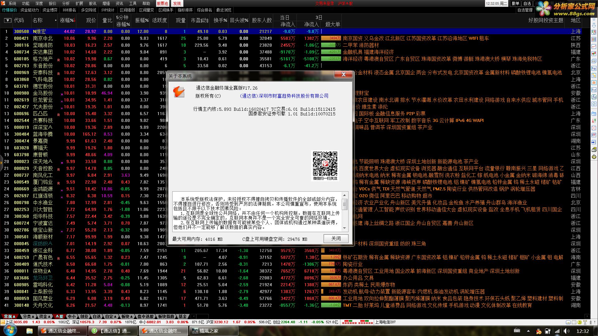Viewport: 598px width, 336px height.
Task: Select the 基金 bottom tab
Action: [183, 316]
